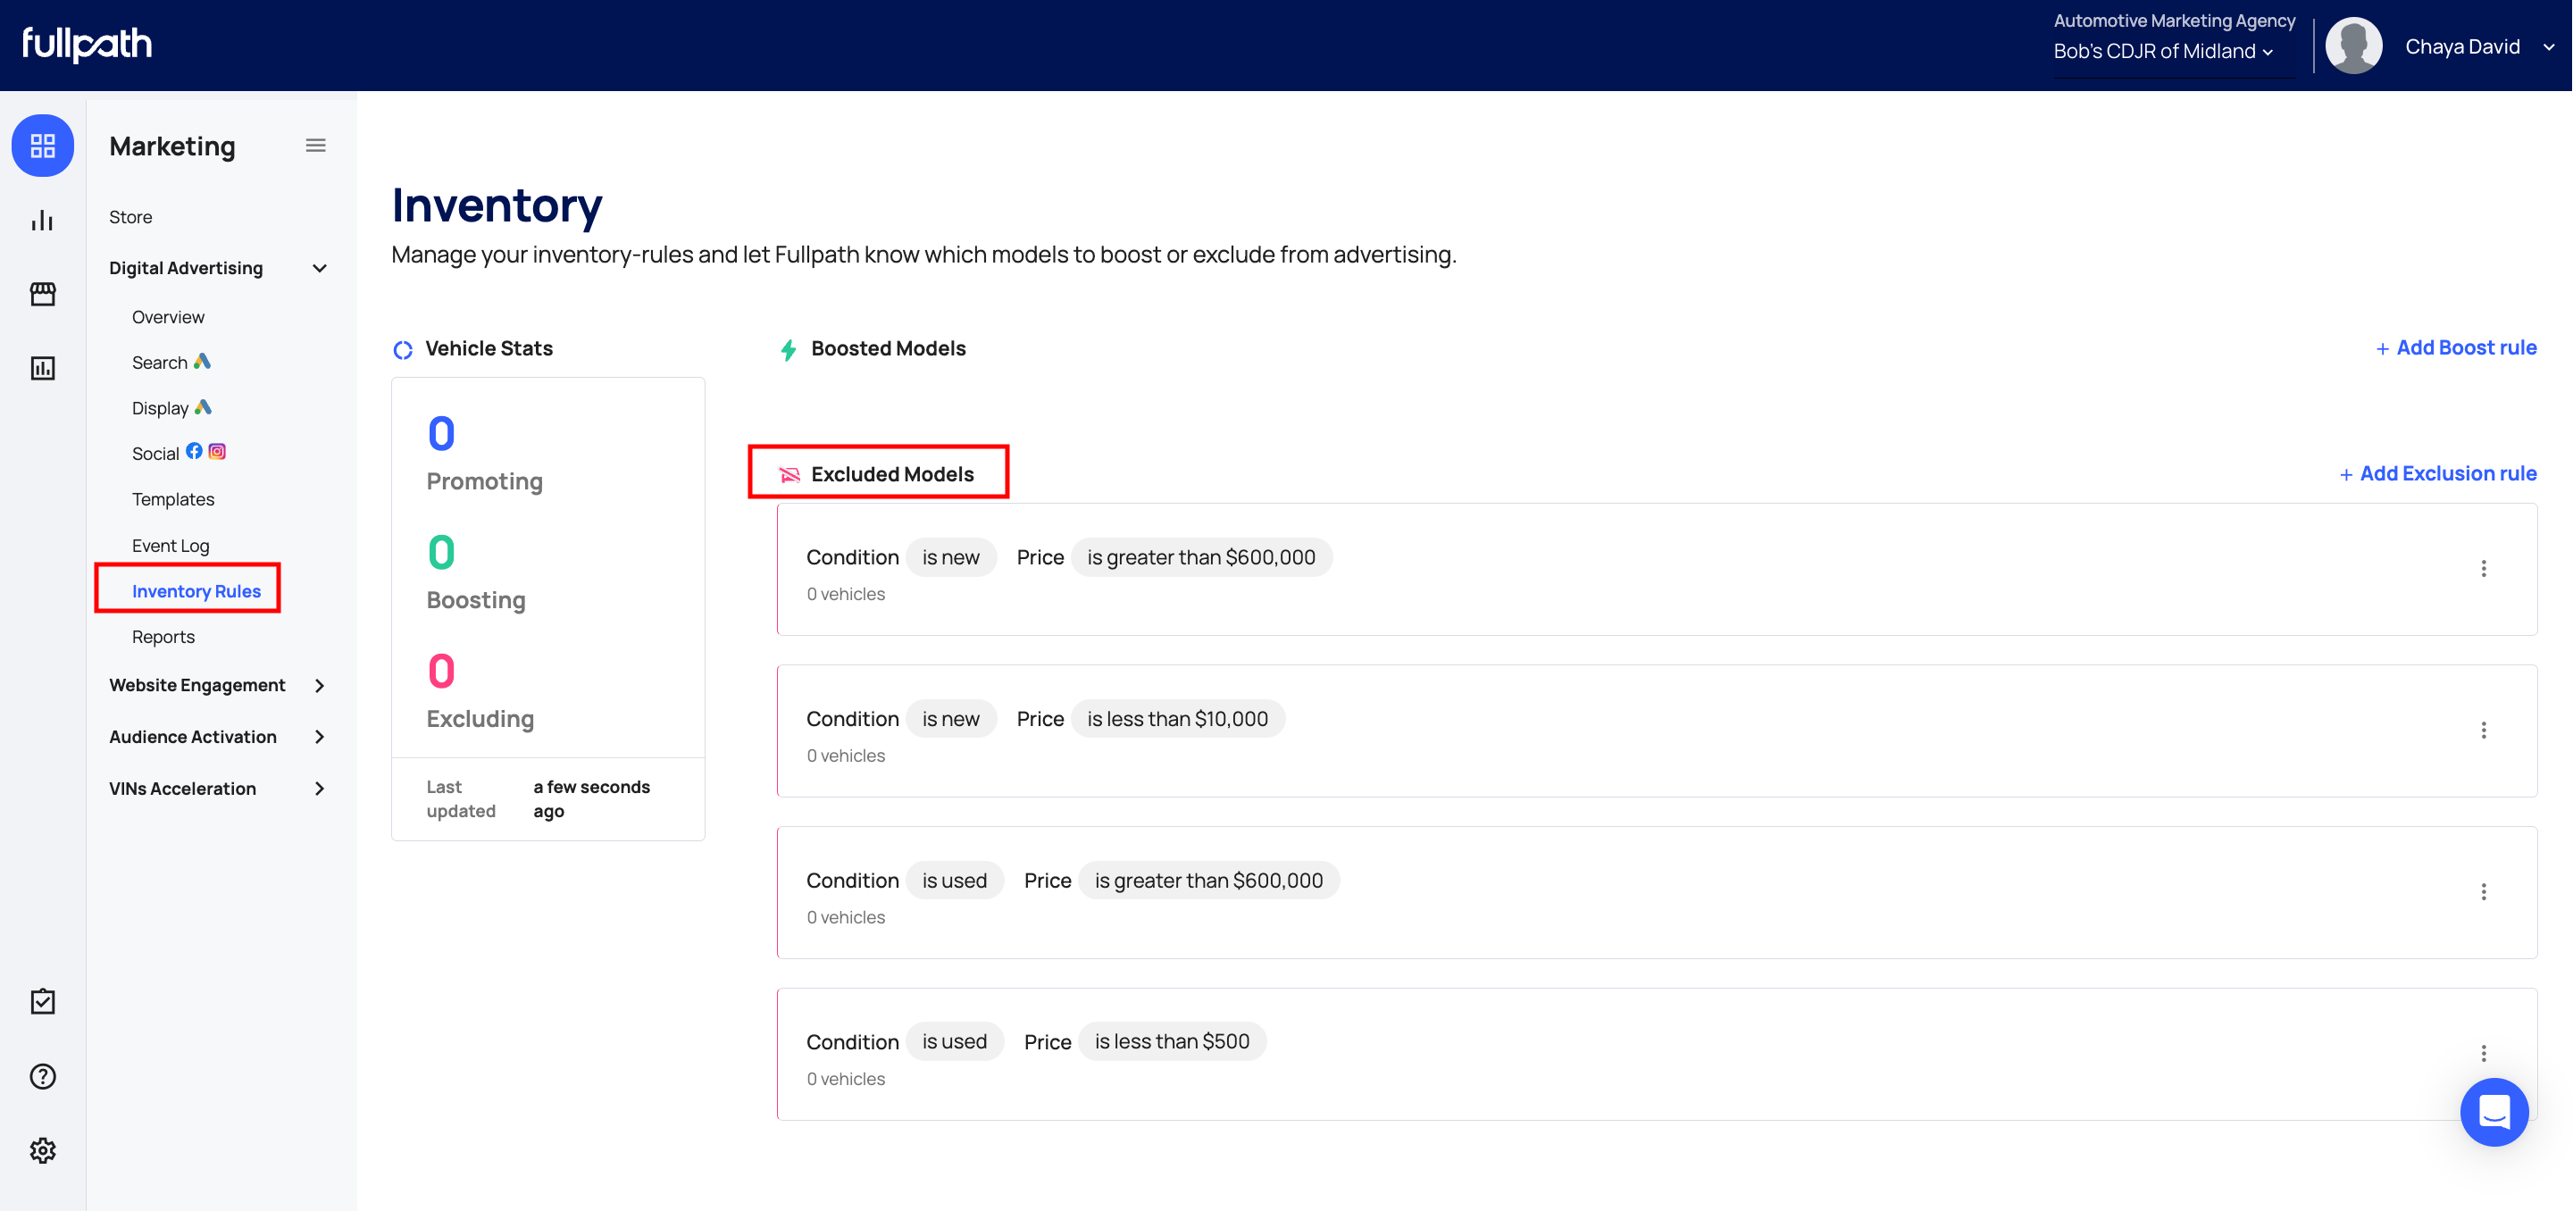
Task: Click 'is new' chip in $10,000 rule
Action: [951, 718]
